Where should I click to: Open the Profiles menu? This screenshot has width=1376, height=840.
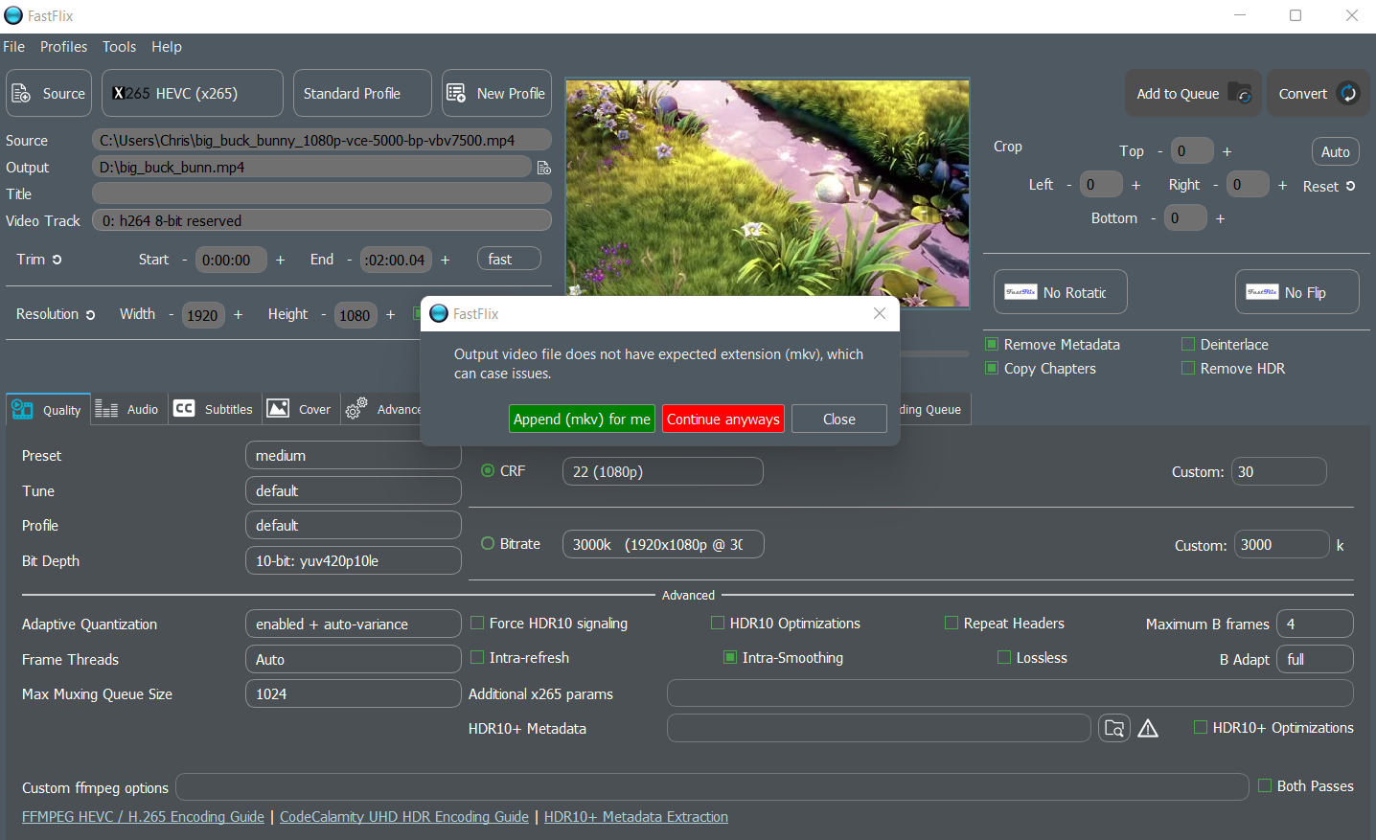(x=63, y=46)
